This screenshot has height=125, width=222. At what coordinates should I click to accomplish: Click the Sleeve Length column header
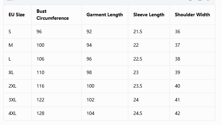click(149, 15)
